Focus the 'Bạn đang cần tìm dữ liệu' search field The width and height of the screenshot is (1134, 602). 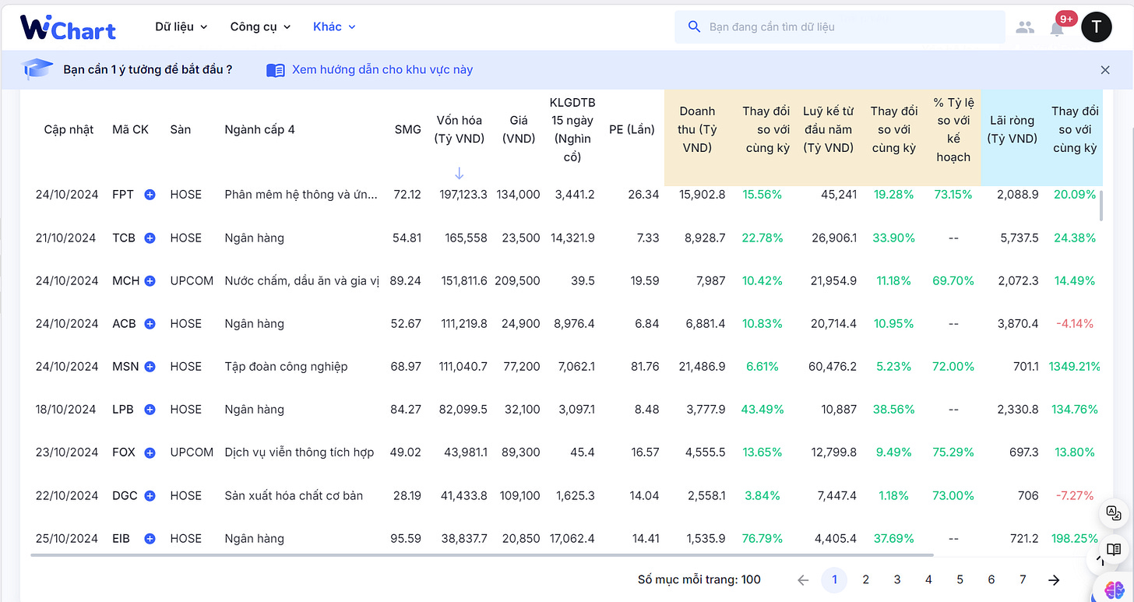pos(840,26)
